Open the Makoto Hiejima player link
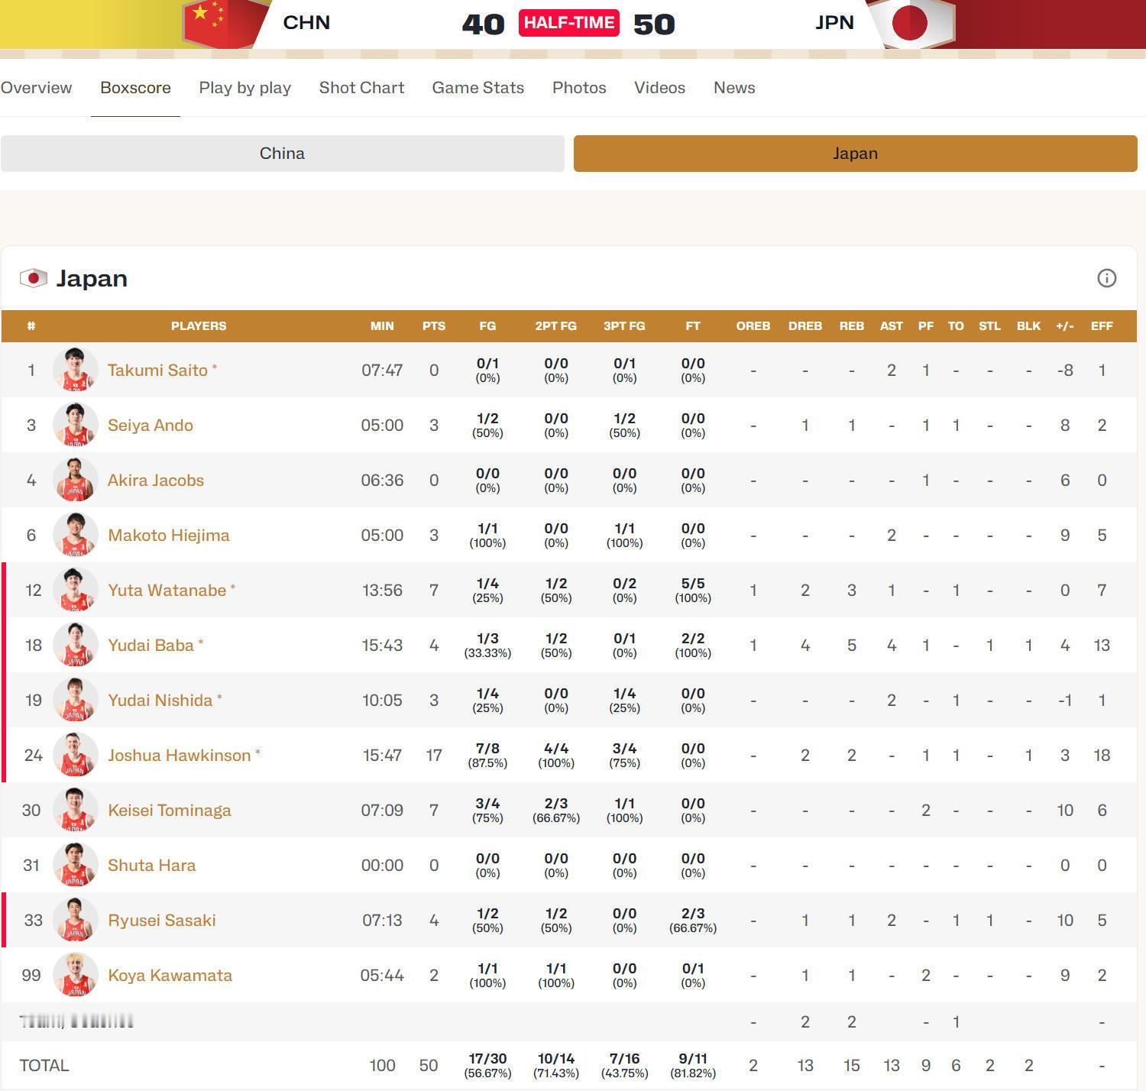 (x=169, y=536)
